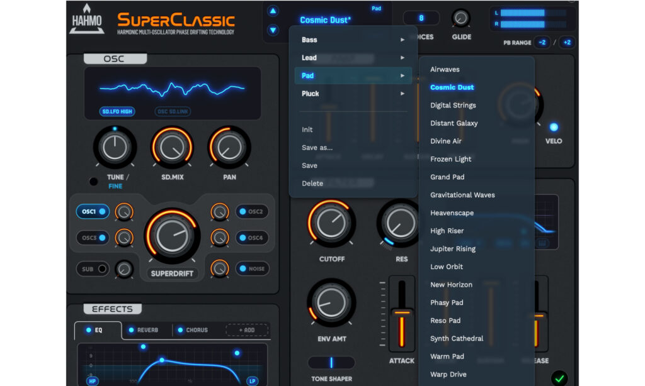Click the PAN knob
Image resolution: width=645 pixels, height=386 pixels.
[229, 147]
